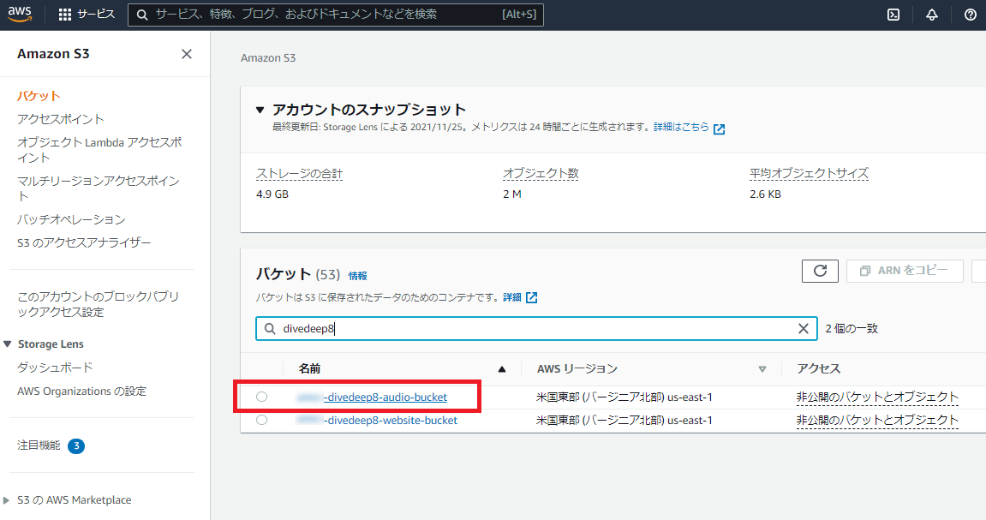This screenshot has width=986, height=520.
Task: Click the ストレージの合計 metric label
Action: (x=299, y=174)
